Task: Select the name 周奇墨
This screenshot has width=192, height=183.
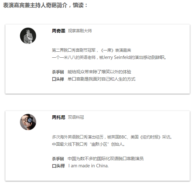Action: 59,31
